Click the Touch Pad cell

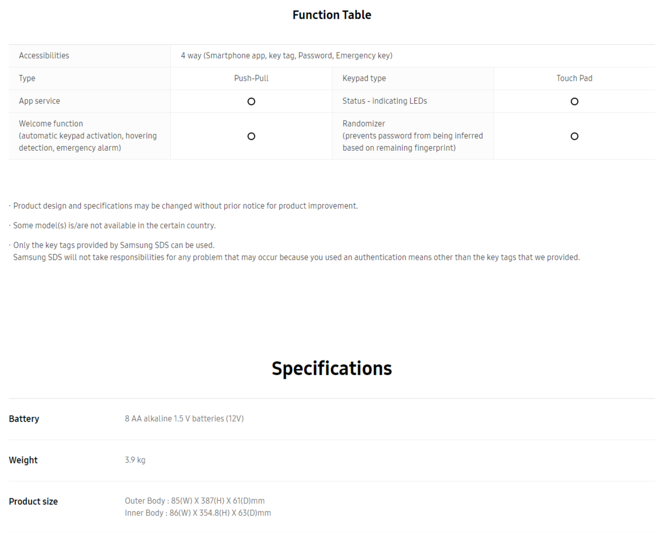tap(574, 78)
